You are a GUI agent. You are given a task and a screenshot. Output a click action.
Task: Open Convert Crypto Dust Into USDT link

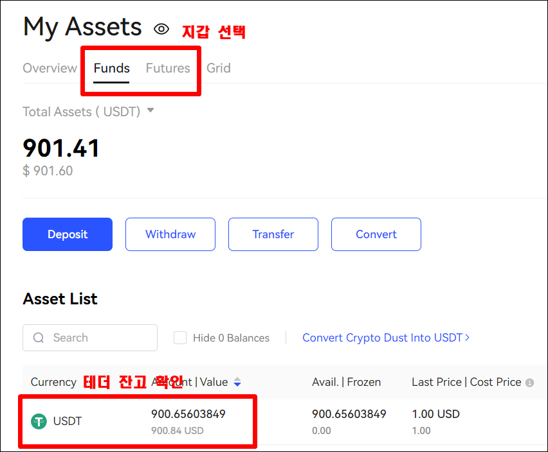coord(386,338)
